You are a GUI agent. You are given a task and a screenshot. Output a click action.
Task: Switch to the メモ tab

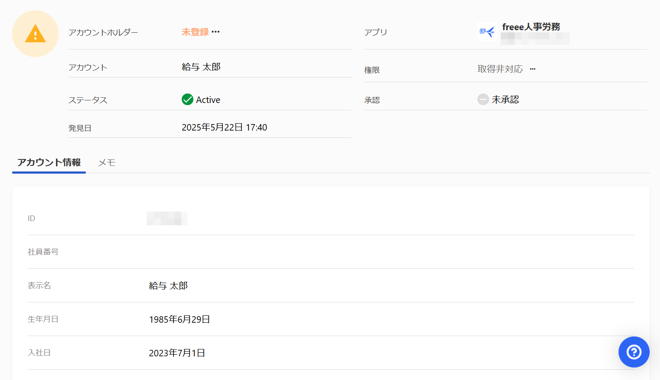(x=107, y=162)
